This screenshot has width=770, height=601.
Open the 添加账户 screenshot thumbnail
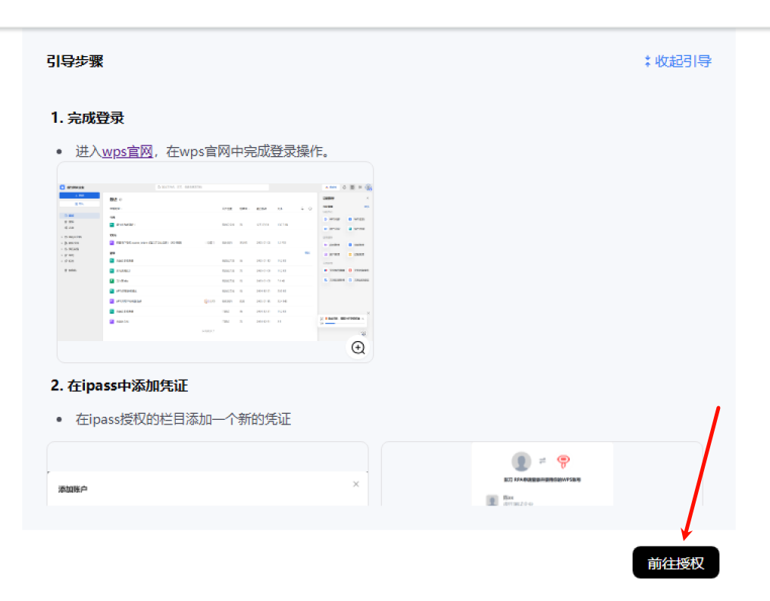point(207,474)
